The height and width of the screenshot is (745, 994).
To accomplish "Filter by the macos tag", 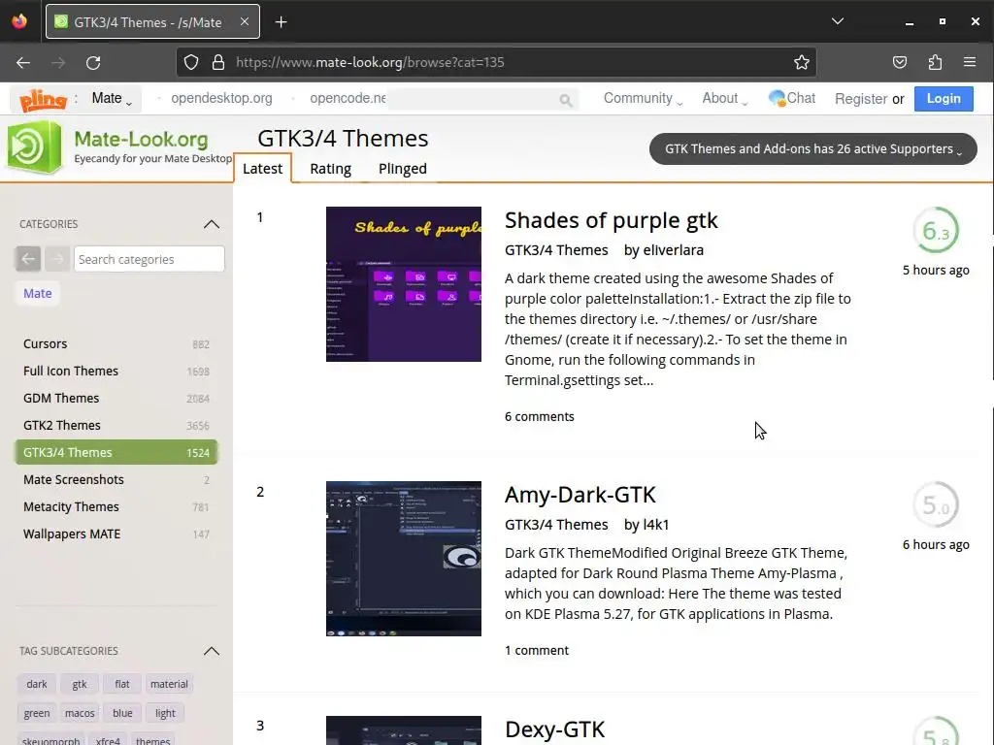I will point(80,713).
